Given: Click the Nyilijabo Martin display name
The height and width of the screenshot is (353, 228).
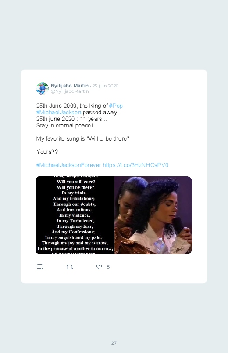Looking at the screenshot, I should tap(70, 86).
